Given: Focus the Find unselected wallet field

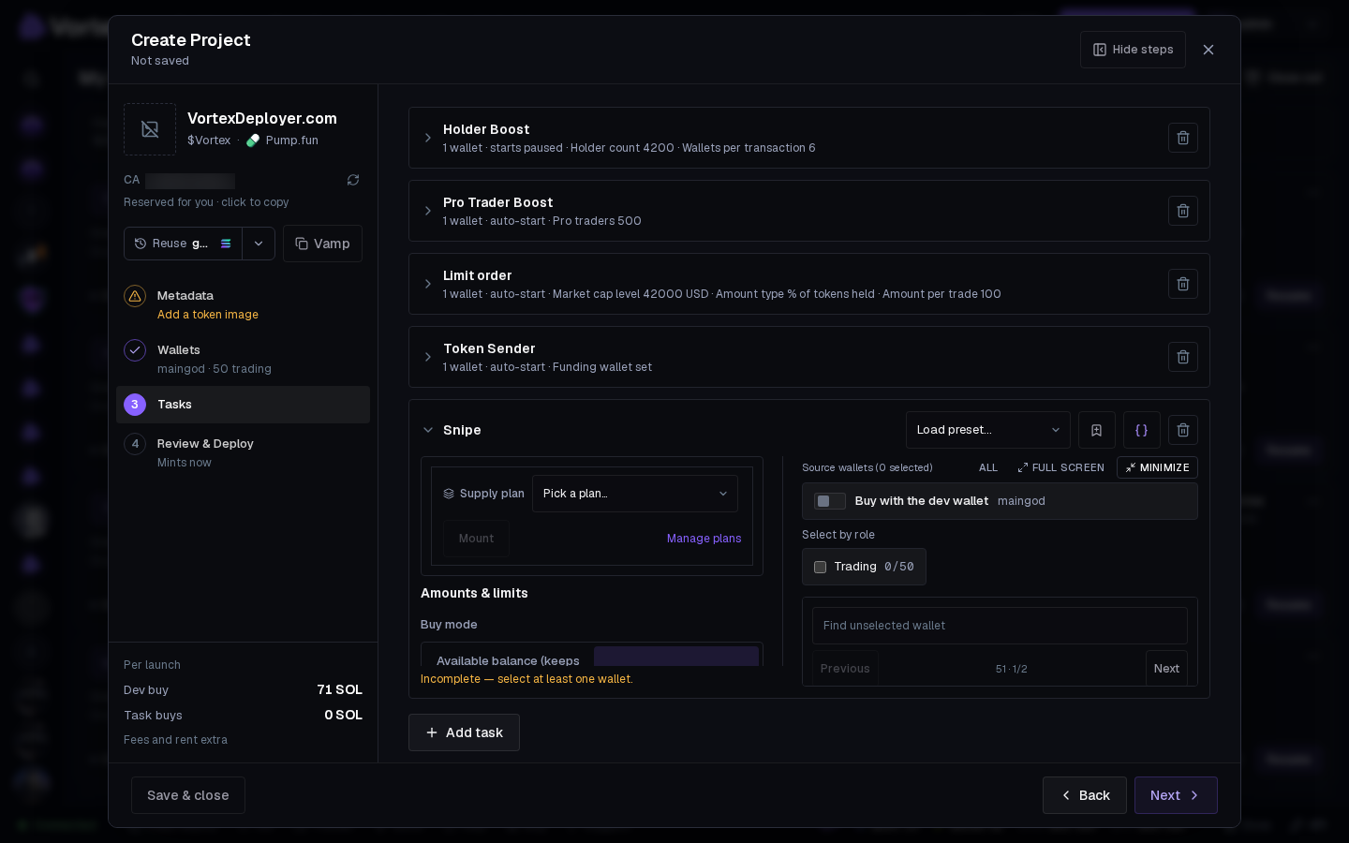Looking at the screenshot, I should [x=1000, y=626].
